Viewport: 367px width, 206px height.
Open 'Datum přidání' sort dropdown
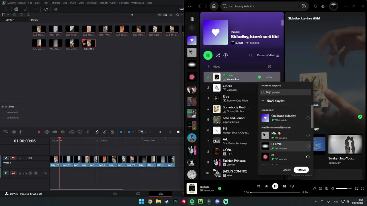coord(268,56)
